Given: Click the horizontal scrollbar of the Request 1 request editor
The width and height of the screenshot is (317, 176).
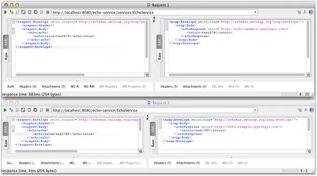Looking at the screenshot, I should coord(50,75).
